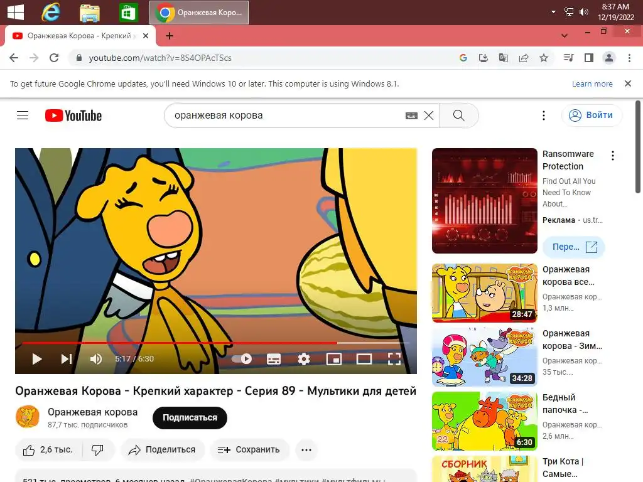This screenshot has width=643, height=482.
Task: Launch Internet Explorer from taskbar
Action: coord(51,13)
